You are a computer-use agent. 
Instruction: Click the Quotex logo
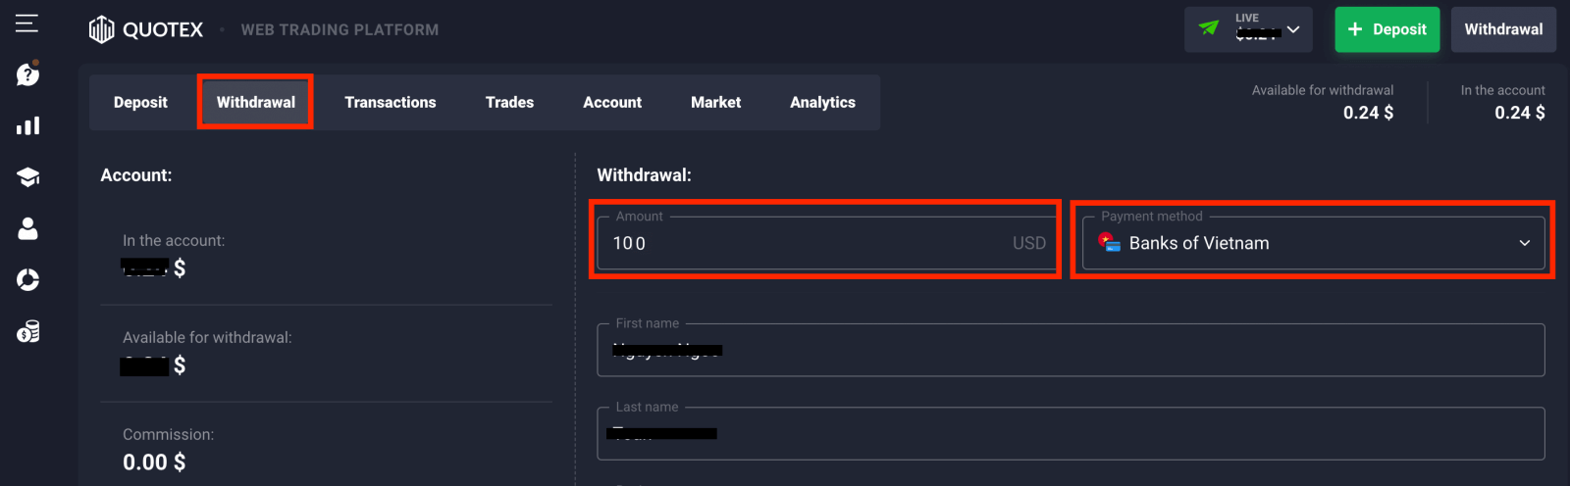(146, 29)
